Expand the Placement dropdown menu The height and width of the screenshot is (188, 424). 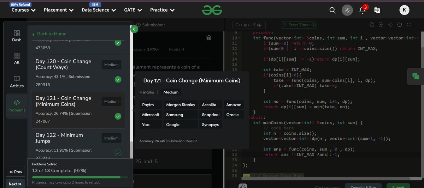tap(59, 10)
